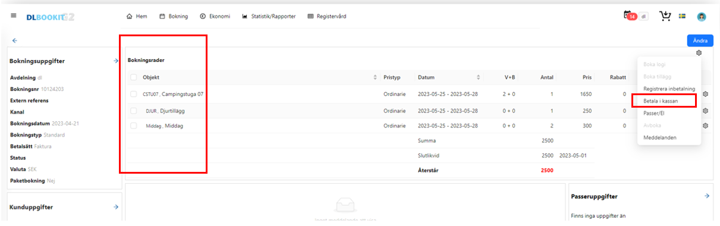Click the back arrow icon
This screenshot has height=226, width=720.
click(15, 40)
